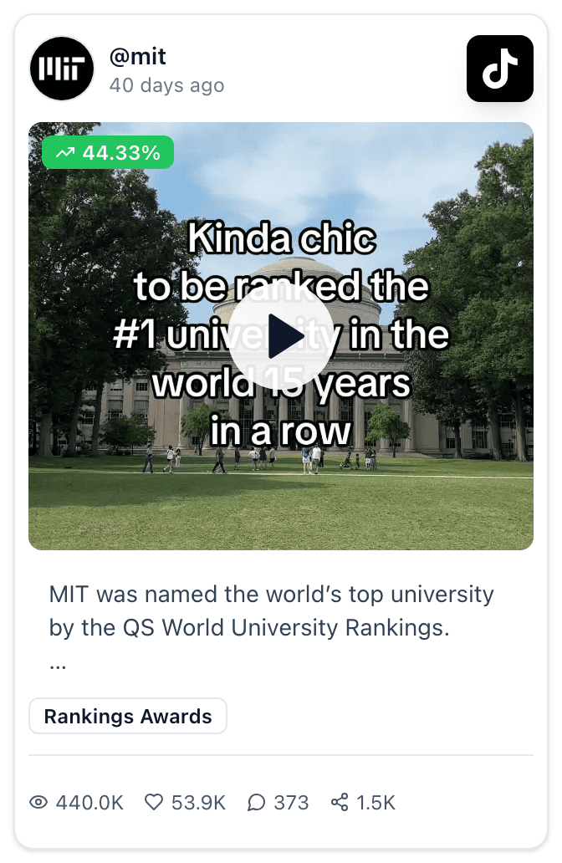Expand the truncated caption ellipsis
Viewport: 562px width, 863px height.
57,665
